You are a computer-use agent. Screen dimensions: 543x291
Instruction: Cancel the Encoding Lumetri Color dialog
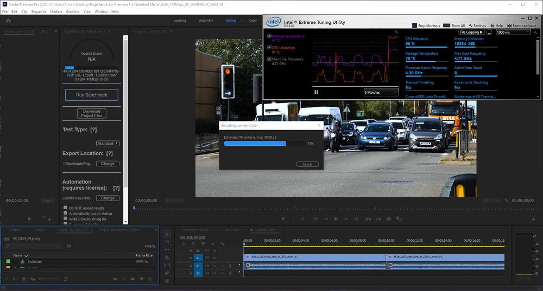(307, 164)
